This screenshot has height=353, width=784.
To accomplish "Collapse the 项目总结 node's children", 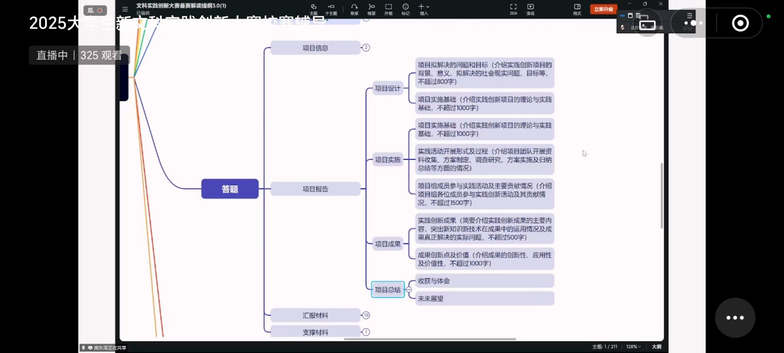I will 409,290.
